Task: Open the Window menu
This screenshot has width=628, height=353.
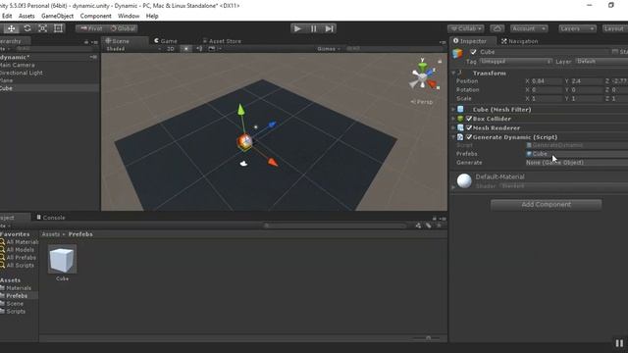Action: [x=129, y=16]
